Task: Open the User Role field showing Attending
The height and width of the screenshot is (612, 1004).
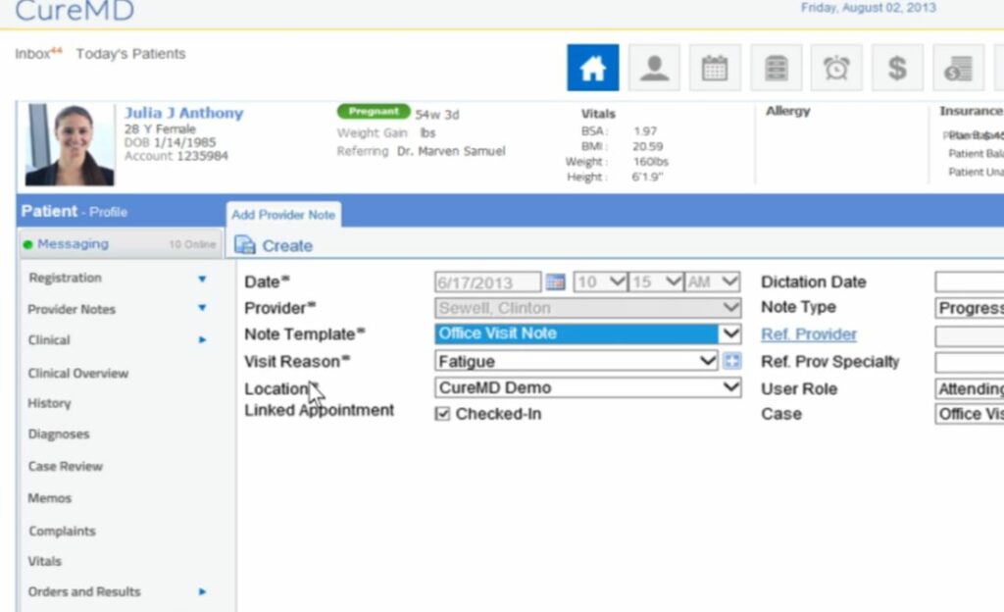Action: [x=970, y=388]
